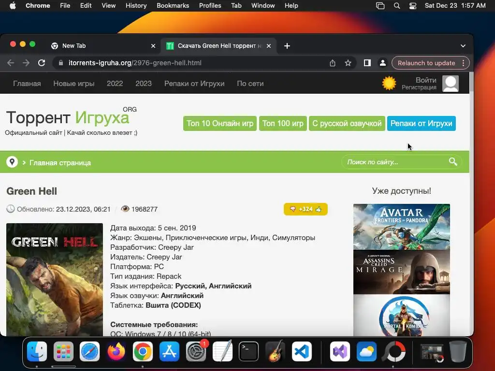Image resolution: width=495 pixels, height=371 pixels.
Task: Launch Visual Studio Code from Dock
Action: click(x=302, y=352)
